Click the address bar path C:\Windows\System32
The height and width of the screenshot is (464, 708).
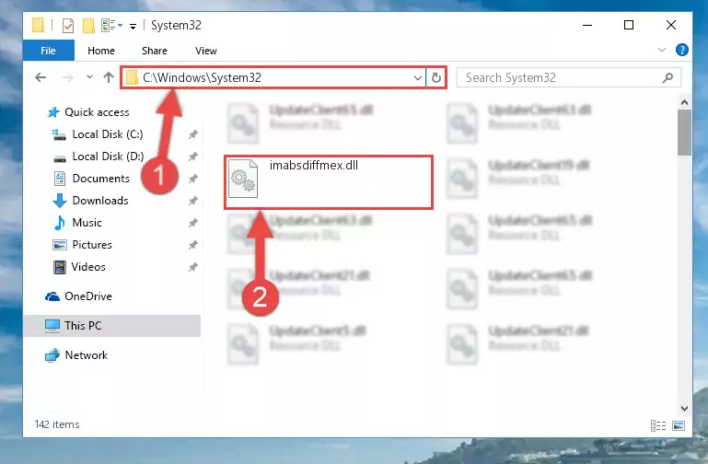click(x=202, y=77)
